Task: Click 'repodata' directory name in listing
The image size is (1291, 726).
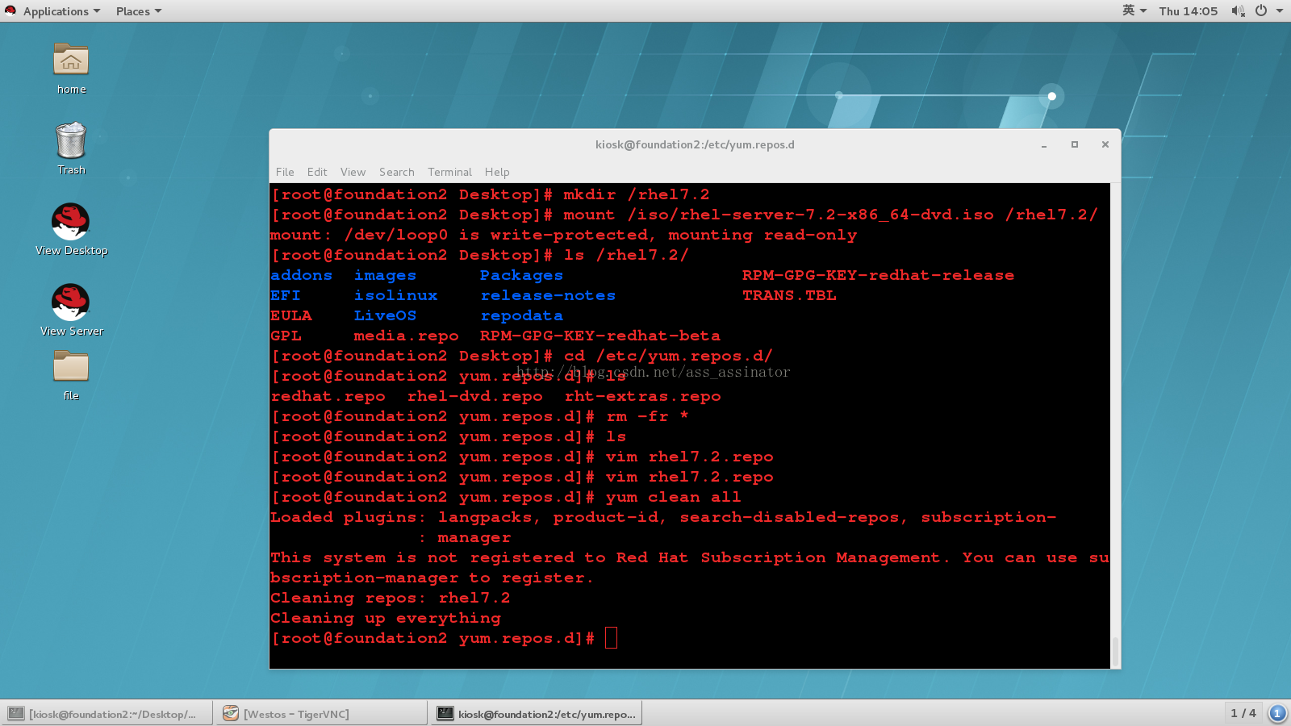Action: point(521,315)
